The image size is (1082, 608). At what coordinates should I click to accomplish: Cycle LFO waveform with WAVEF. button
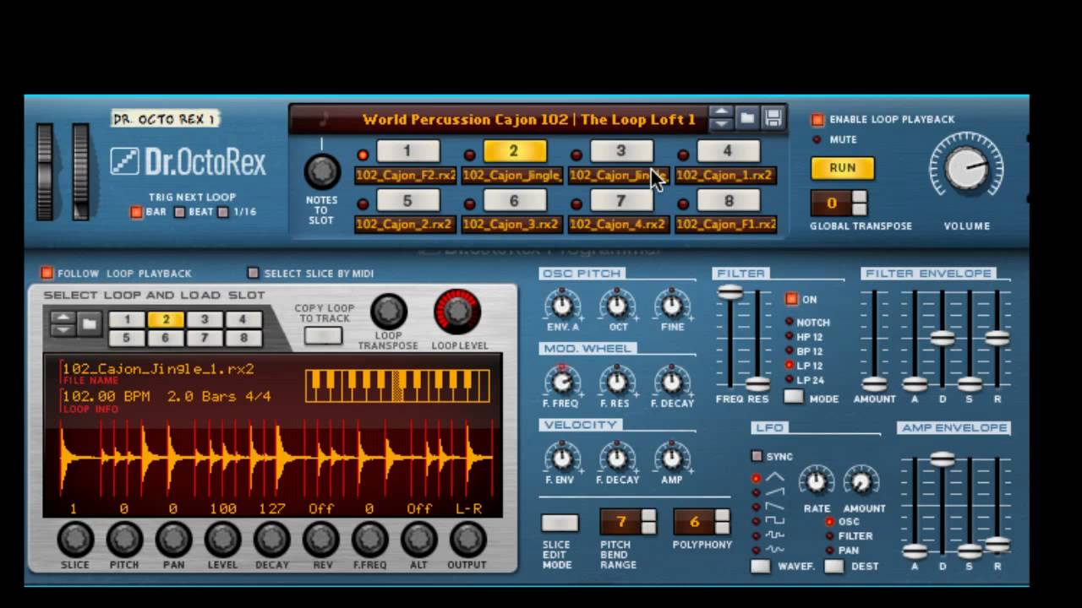(760, 566)
